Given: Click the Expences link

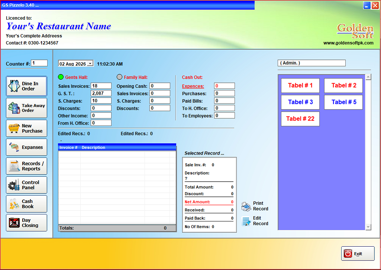Looking at the screenshot, I should pos(193,86).
